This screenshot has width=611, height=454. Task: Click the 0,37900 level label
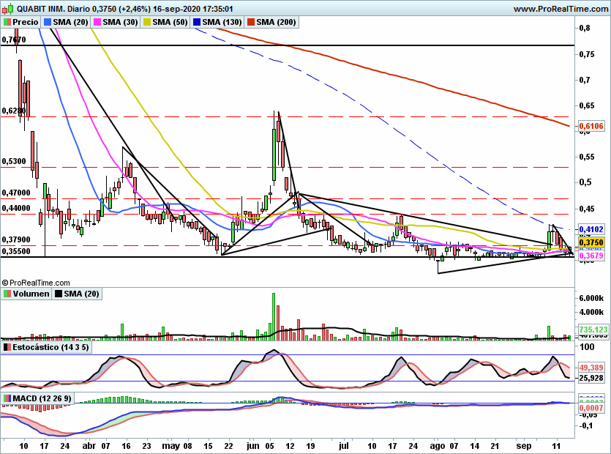(16, 239)
